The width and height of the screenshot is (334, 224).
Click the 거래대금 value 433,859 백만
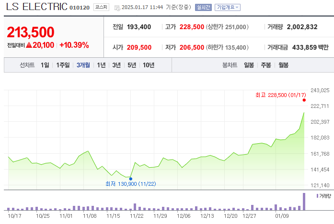click(311, 47)
